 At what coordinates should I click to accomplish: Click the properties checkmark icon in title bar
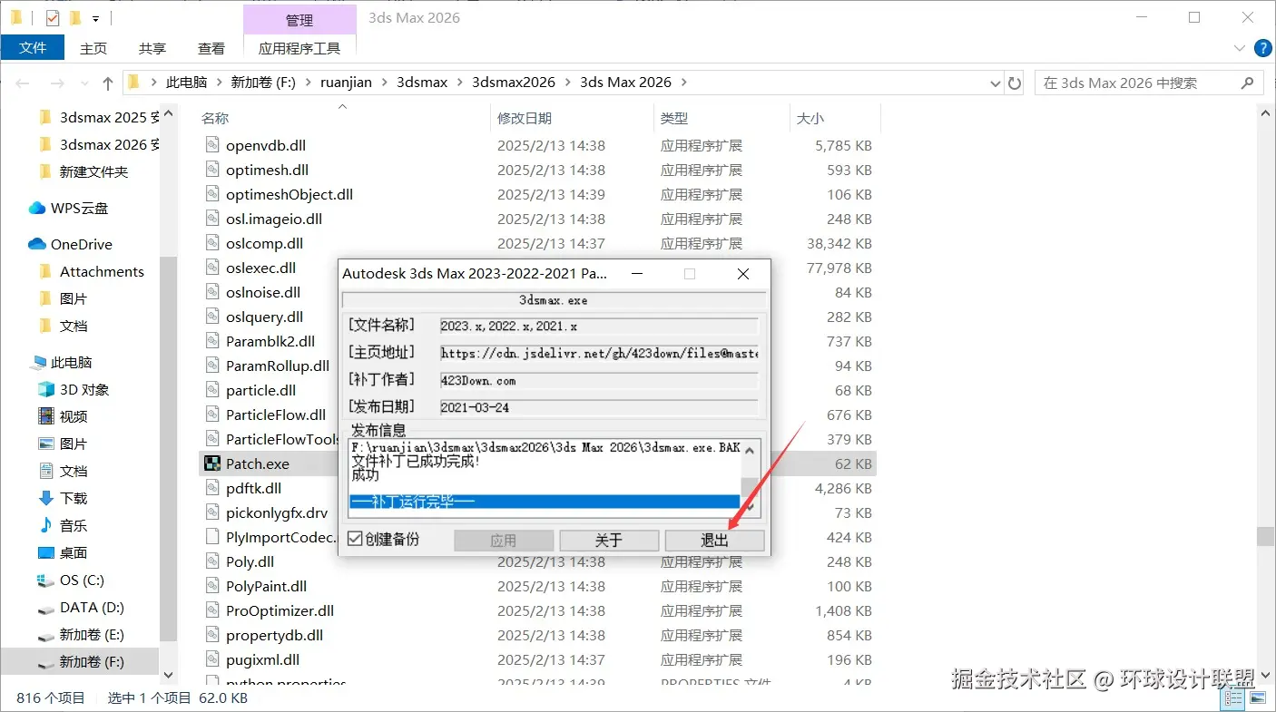pos(52,17)
